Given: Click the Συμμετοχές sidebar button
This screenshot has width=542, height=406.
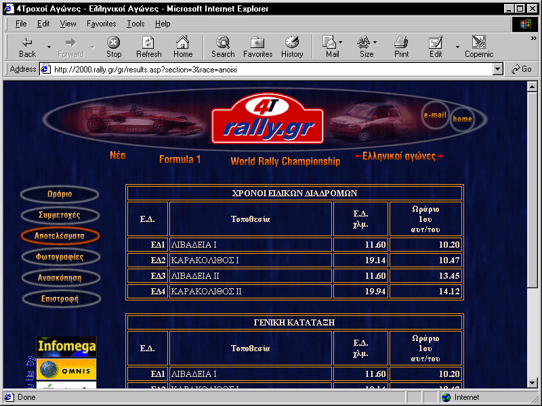Looking at the screenshot, I should [60, 215].
